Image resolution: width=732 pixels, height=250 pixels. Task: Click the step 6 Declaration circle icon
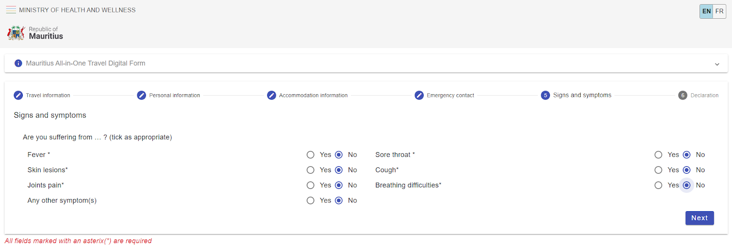[683, 95]
